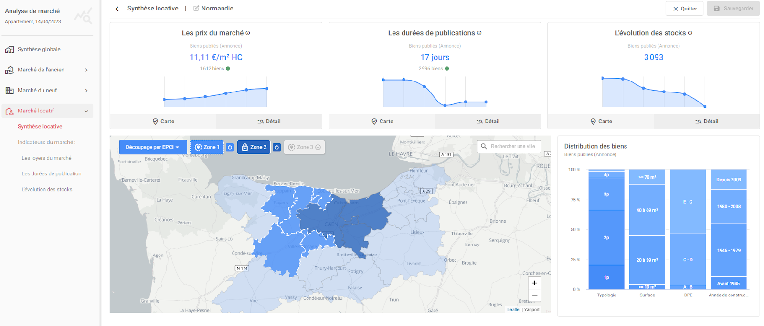The height and width of the screenshot is (326, 764).
Task: Reset Zone 1 with its refresh icon
Action: (x=230, y=147)
